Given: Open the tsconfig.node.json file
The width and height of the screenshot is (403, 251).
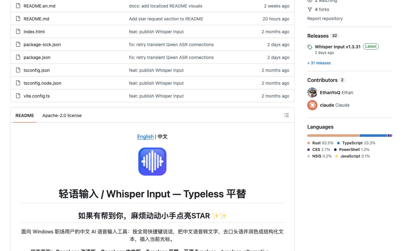Looking at the screenshot, I should point(43,83).
